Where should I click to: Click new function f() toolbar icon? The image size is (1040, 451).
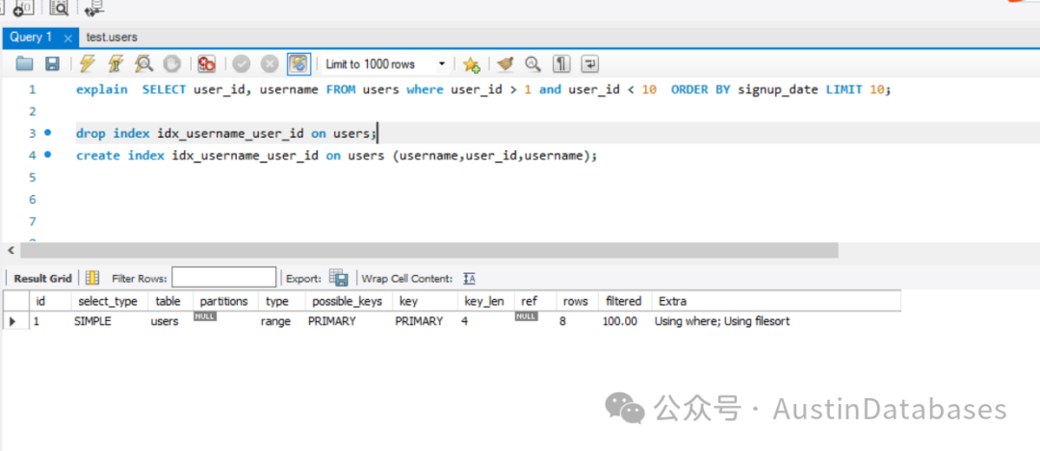click(x=24, y=8)
